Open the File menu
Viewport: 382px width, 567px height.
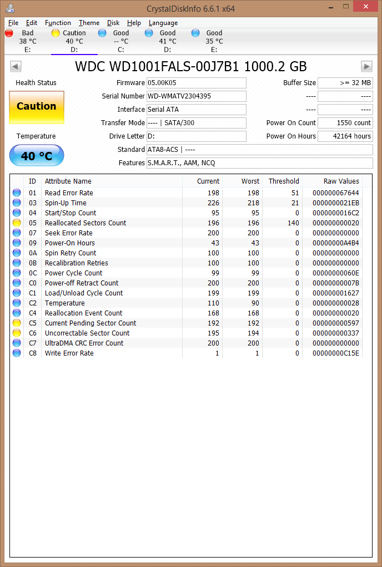(13, 23)
